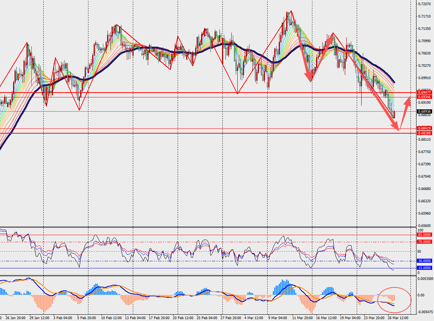Screen dimensions: 434x321
Task: Click the 30.0000 oscillator level label
Action: coord(425,261)
